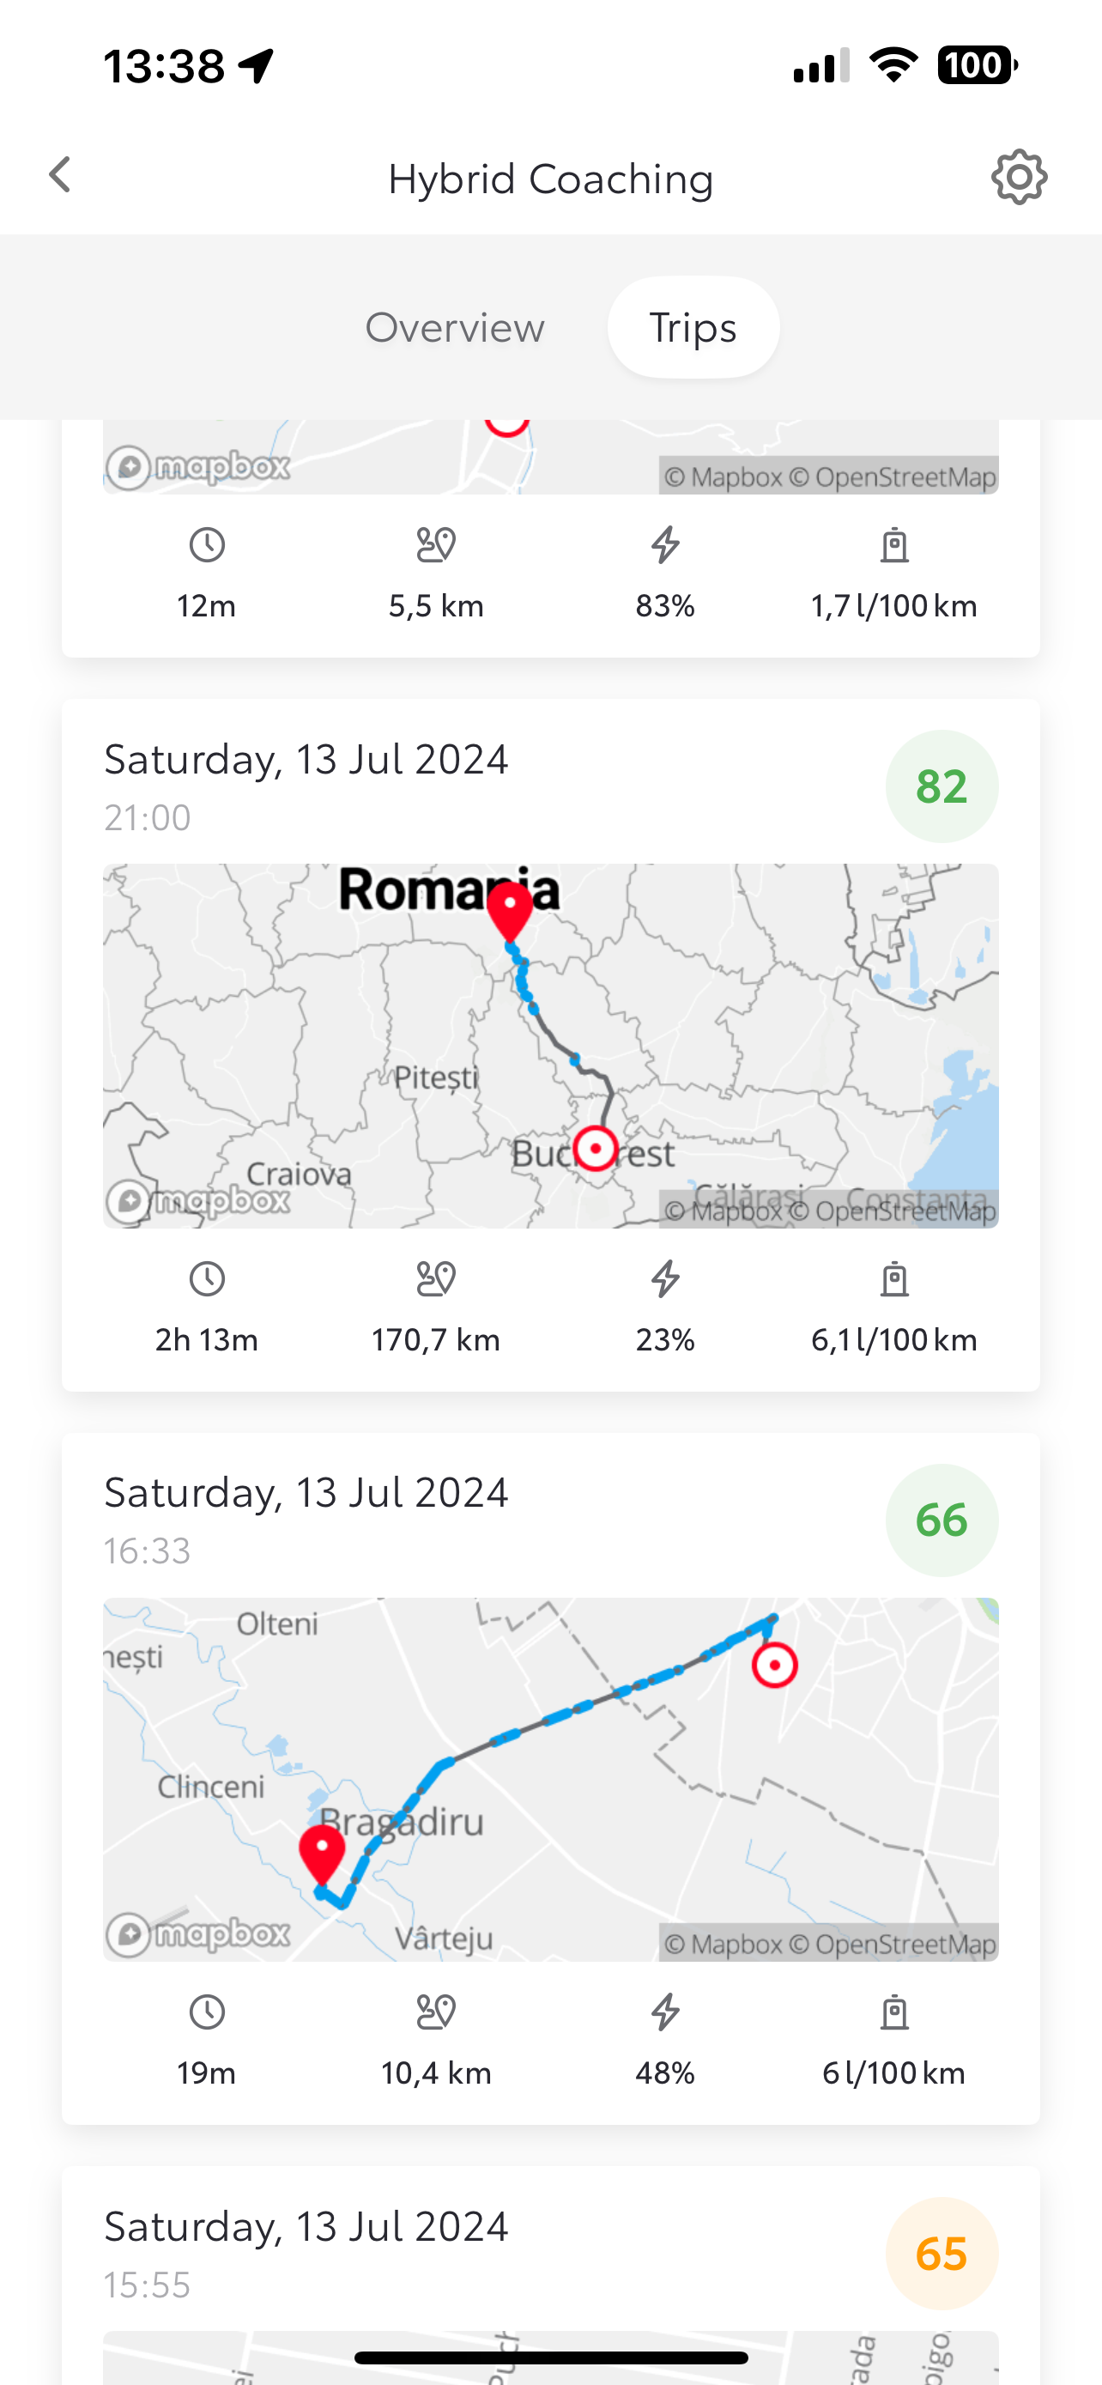
Task: Tap clock icon on the 2h 13m trip
Action: (x=206, y=1279)
